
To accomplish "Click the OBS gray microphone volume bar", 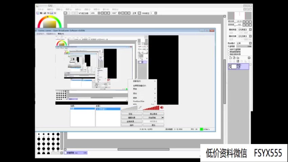I will coord(129,108).
